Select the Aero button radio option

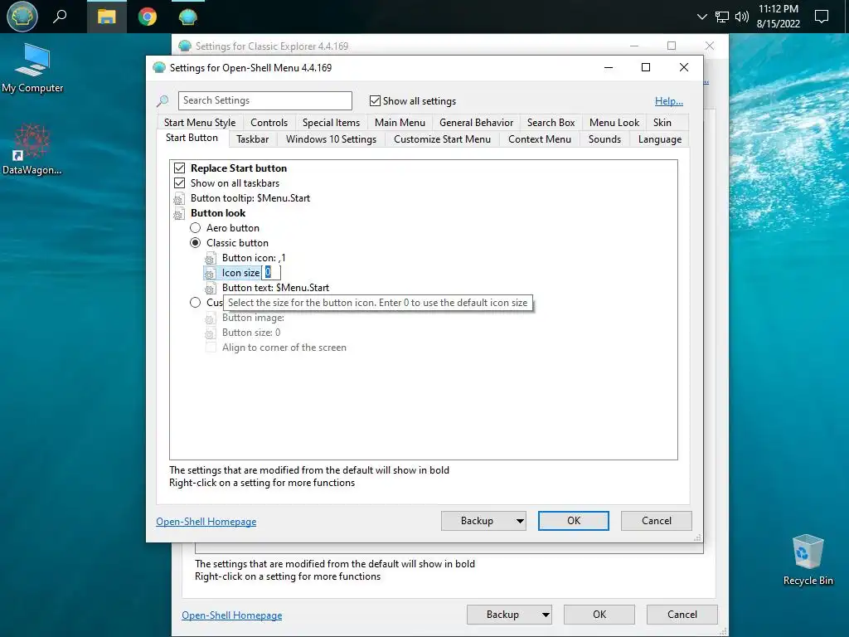[195, 228]
